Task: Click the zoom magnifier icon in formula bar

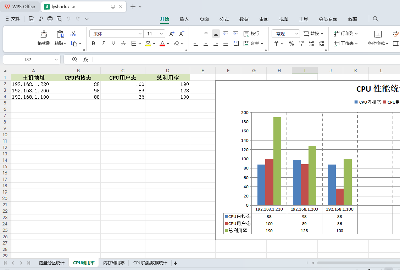Action: (x=74, y=59)
